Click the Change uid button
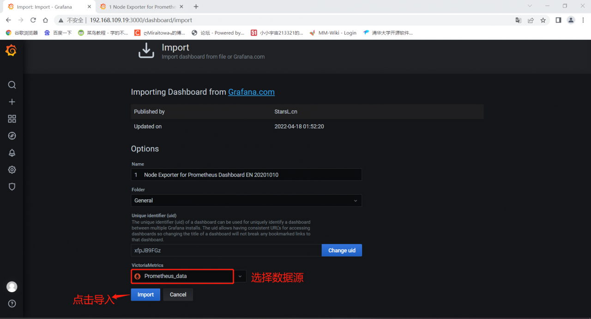Viewport: 591px width, 319px height. tap(342, 250)
